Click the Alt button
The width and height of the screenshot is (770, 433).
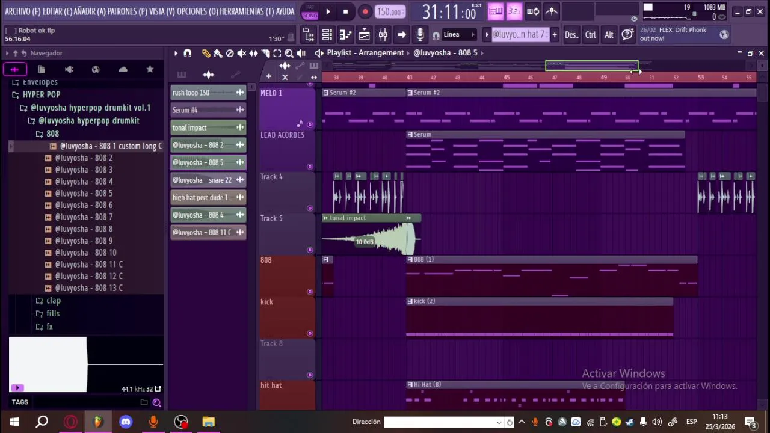[x=609, y=35]
